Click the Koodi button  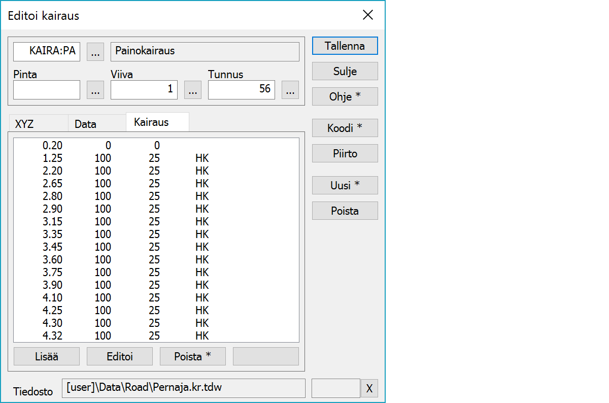click(345, 128)
